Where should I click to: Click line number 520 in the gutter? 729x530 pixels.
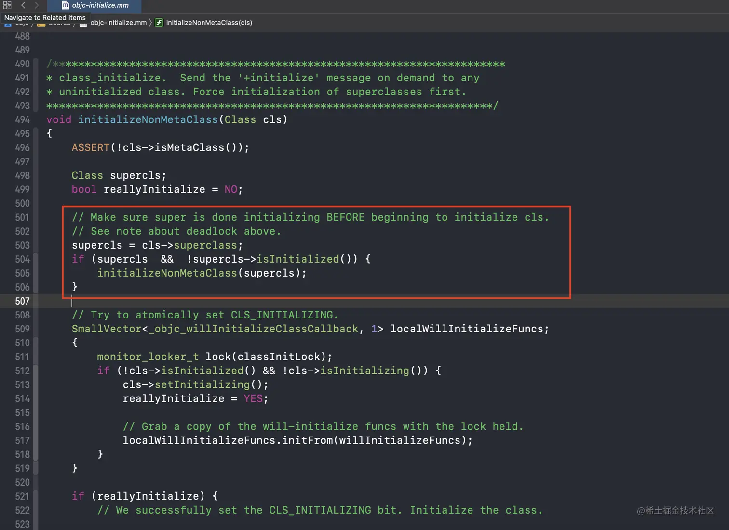pos(22,483)
